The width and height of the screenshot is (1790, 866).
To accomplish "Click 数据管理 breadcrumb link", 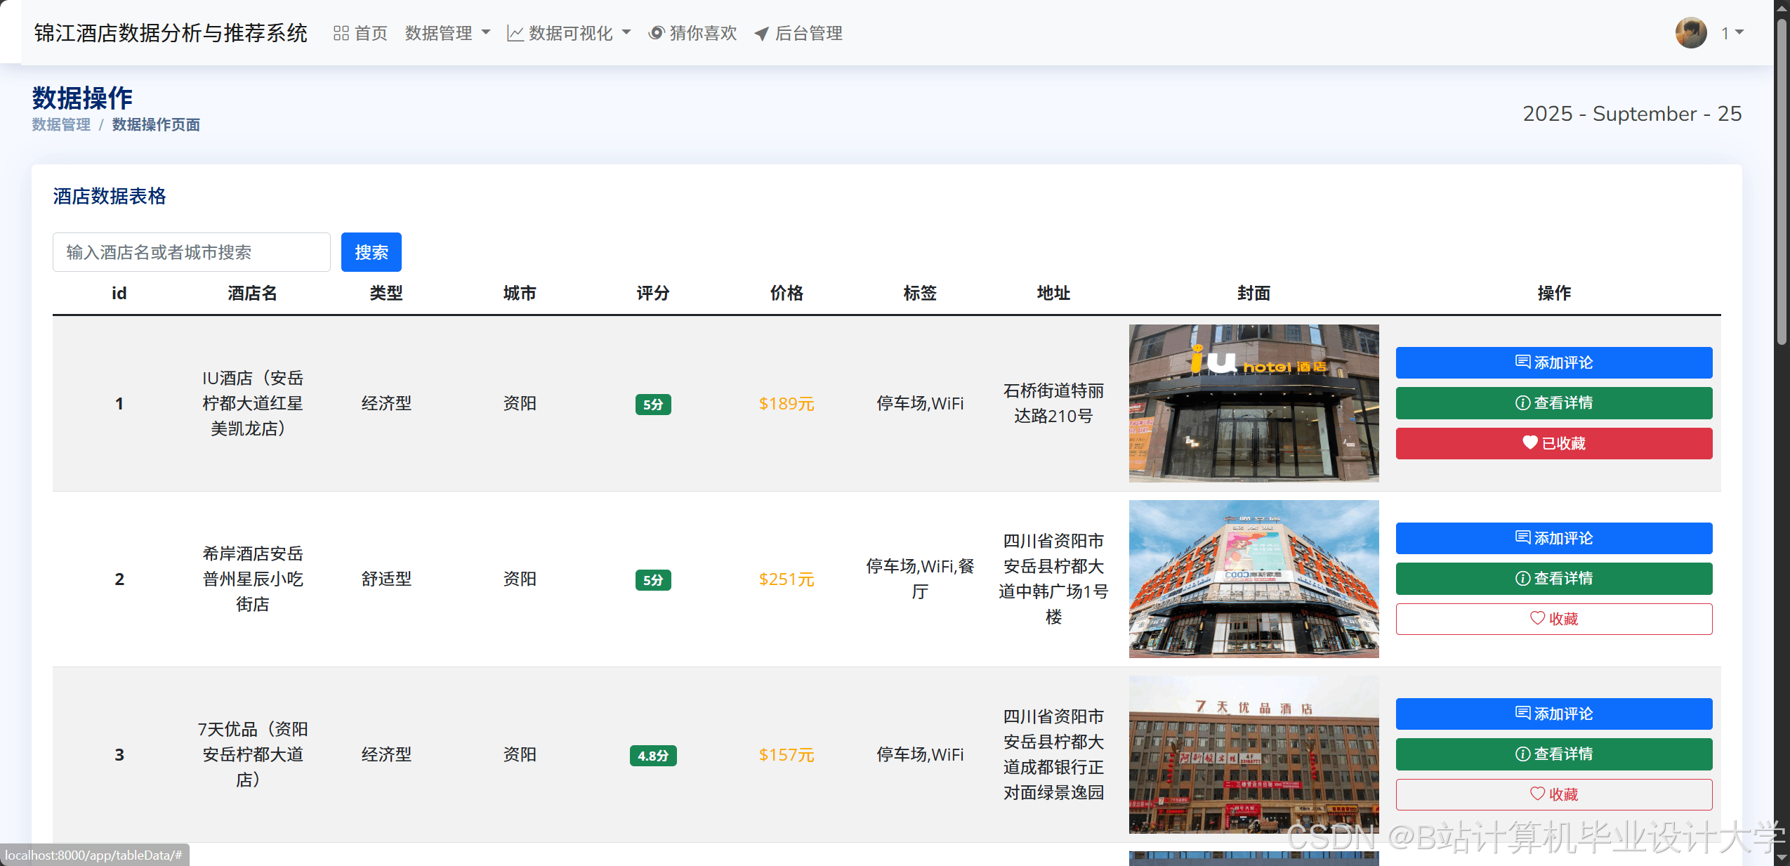I will [61, 124].
